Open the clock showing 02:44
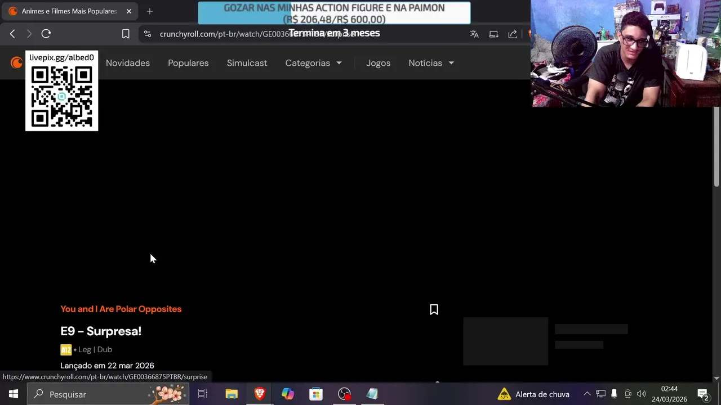Viewport: 721px width, 405px height. tap(670, 394)
